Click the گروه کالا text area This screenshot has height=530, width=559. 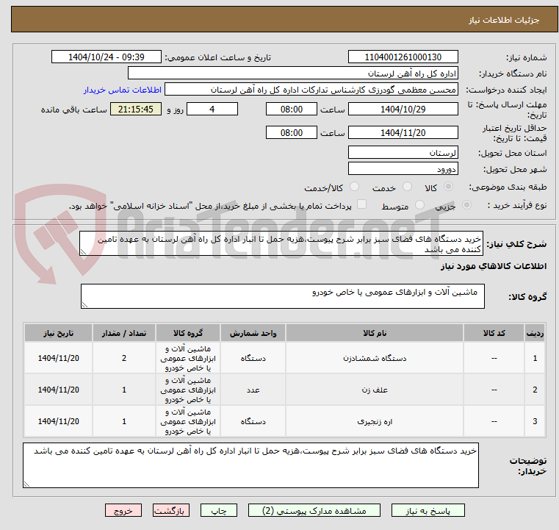tap(283, 296)
